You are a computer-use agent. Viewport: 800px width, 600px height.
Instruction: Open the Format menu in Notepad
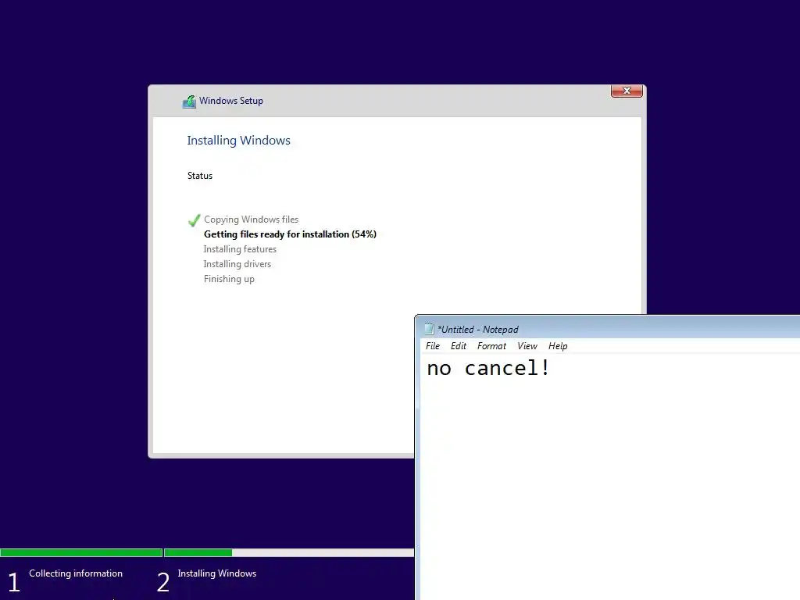coord(491,346)
